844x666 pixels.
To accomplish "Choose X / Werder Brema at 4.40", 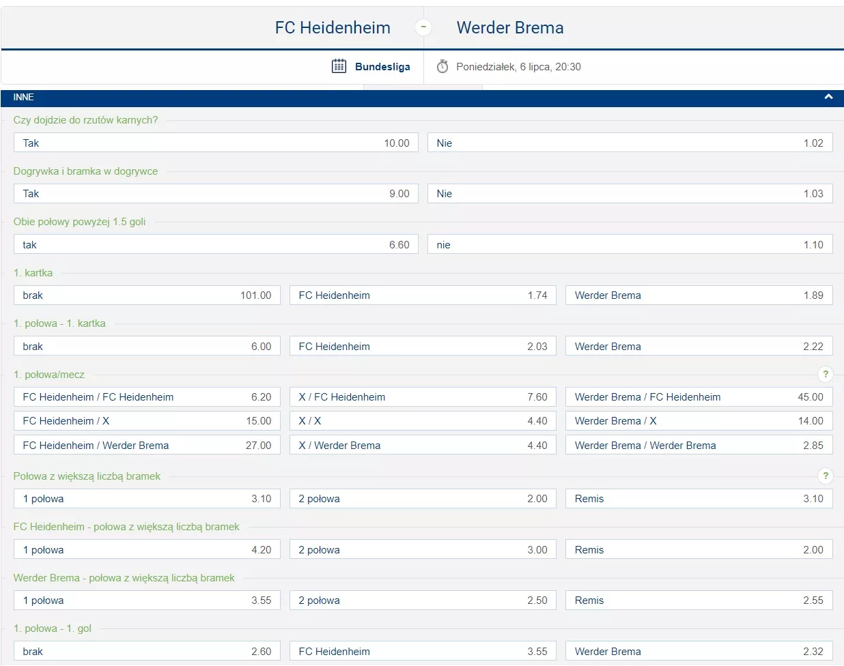I will pos(423,445).
